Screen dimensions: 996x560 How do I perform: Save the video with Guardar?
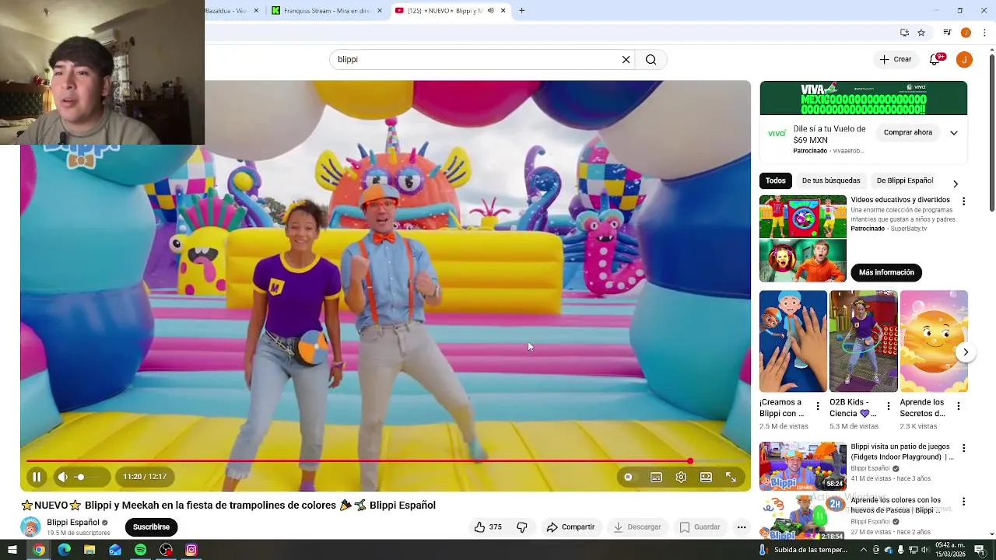click(x=700, y=527)
